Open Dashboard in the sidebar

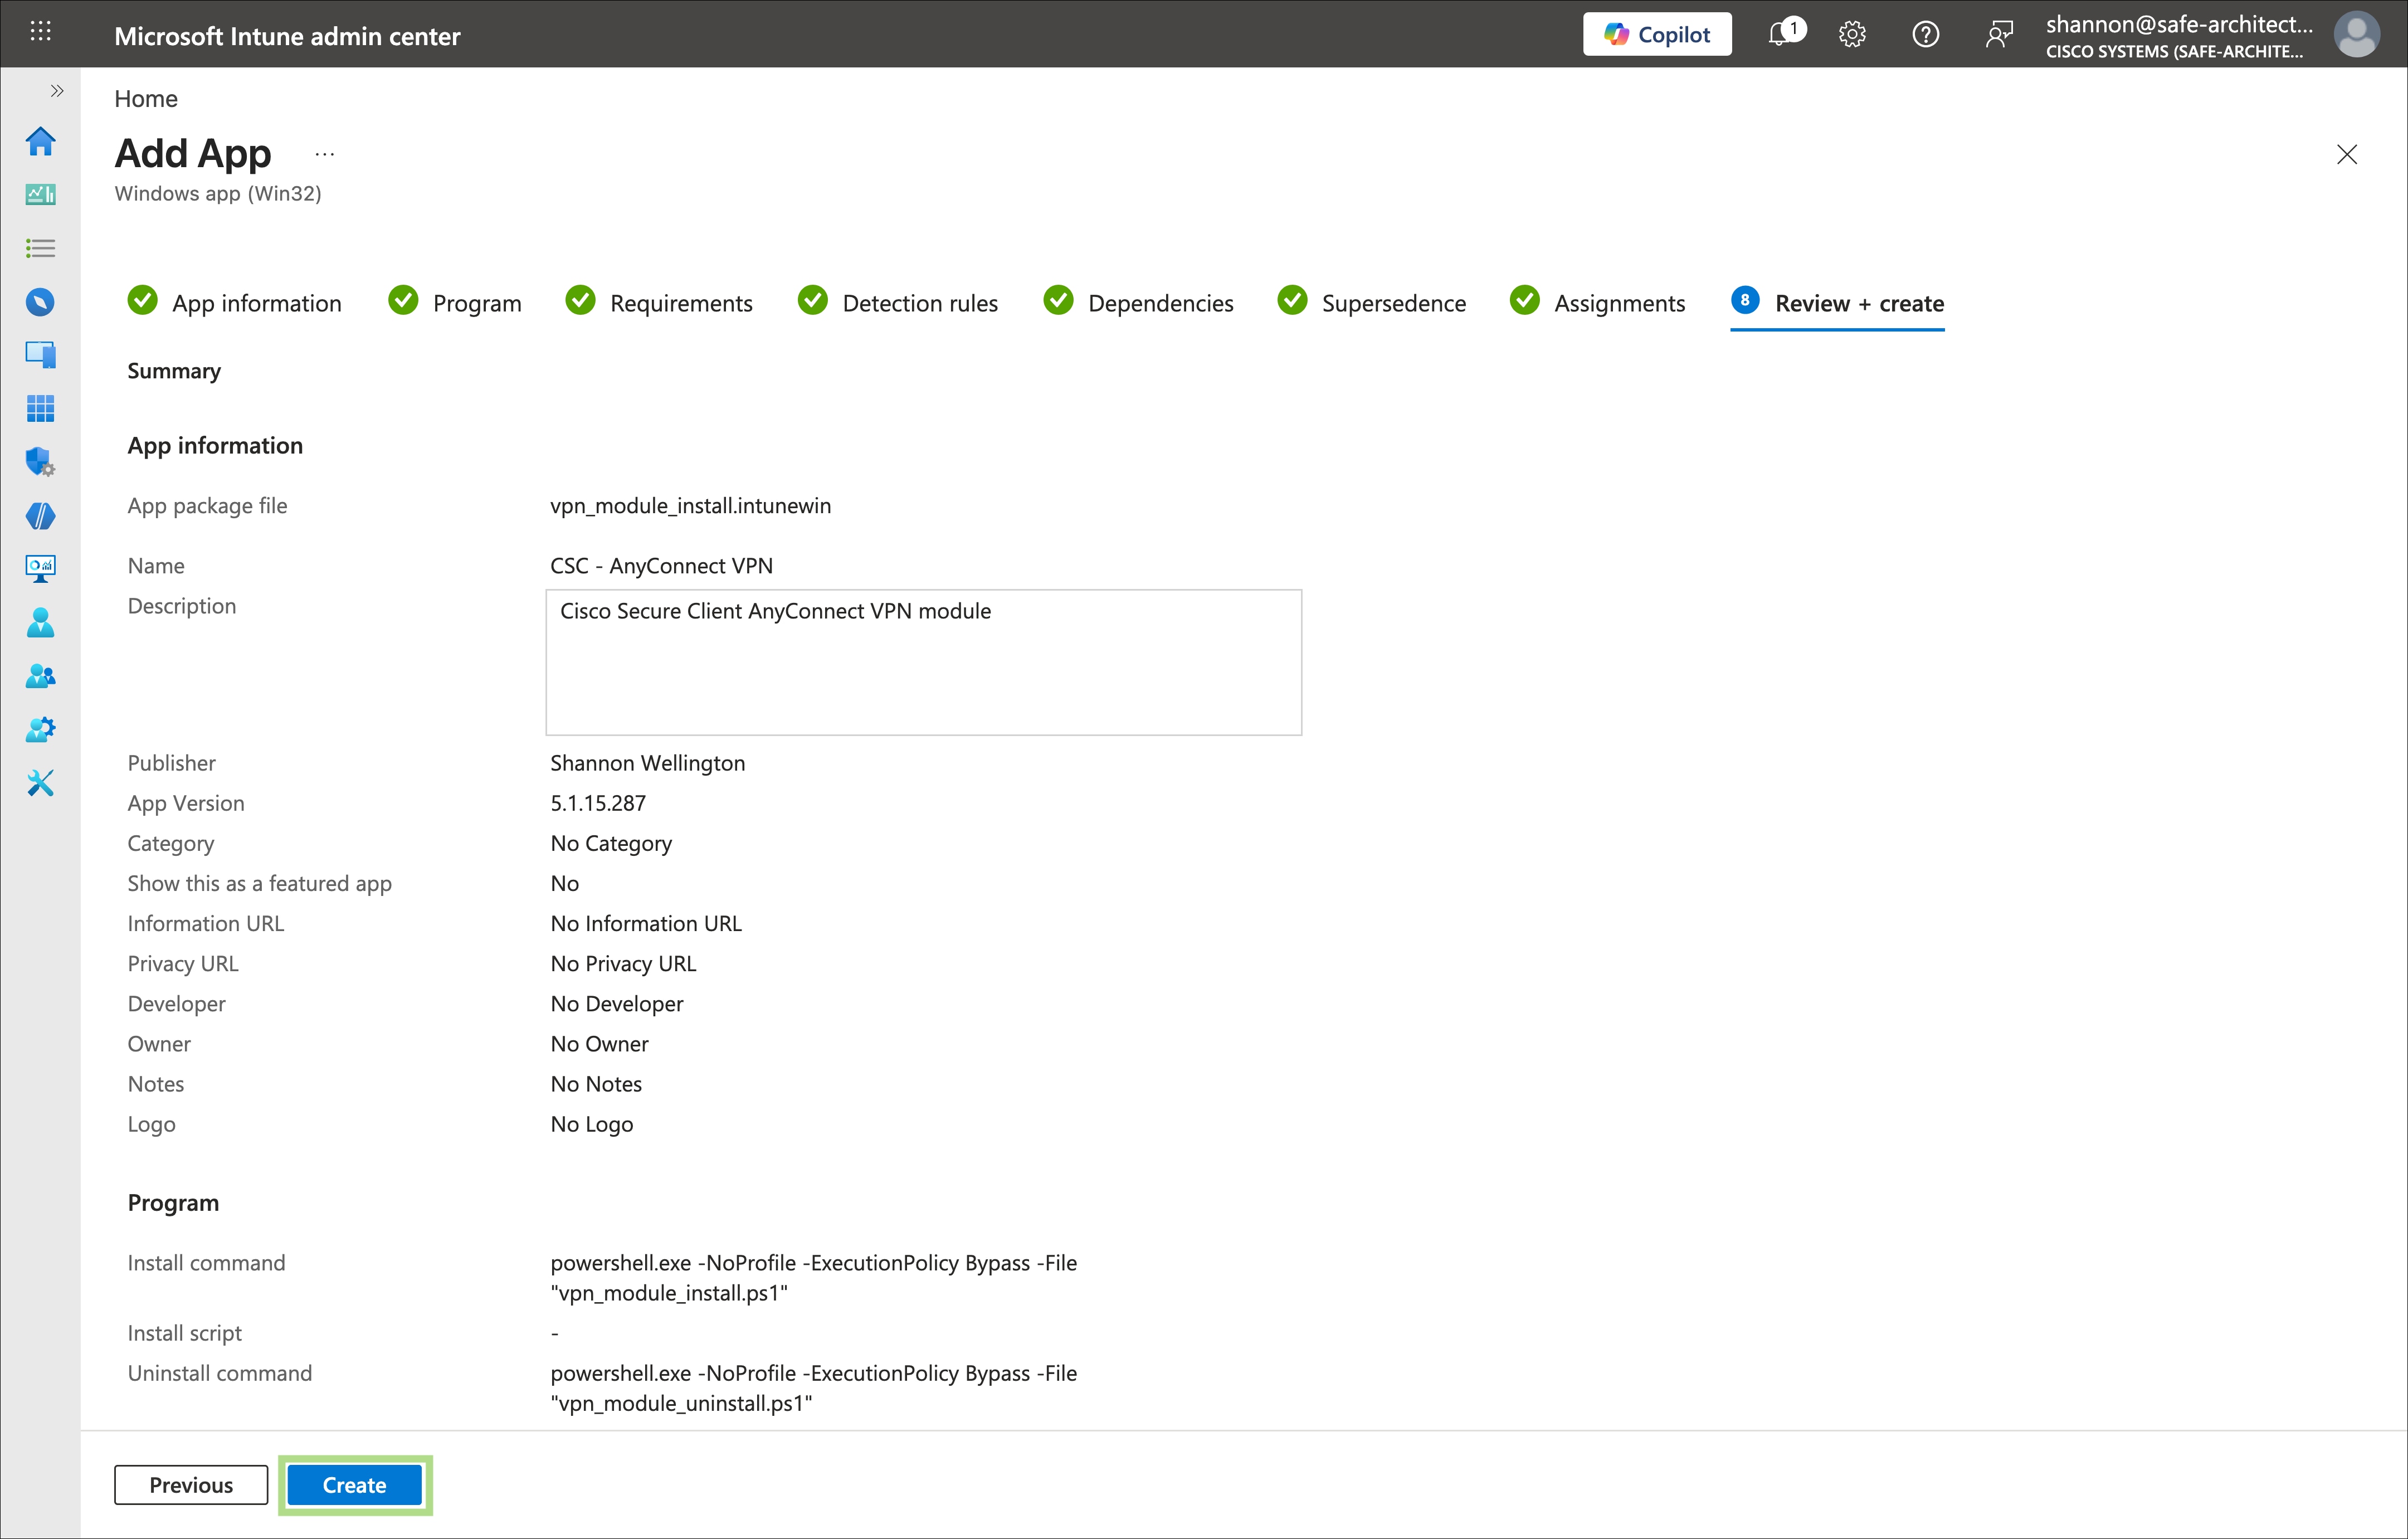click(x=40, y=194)
